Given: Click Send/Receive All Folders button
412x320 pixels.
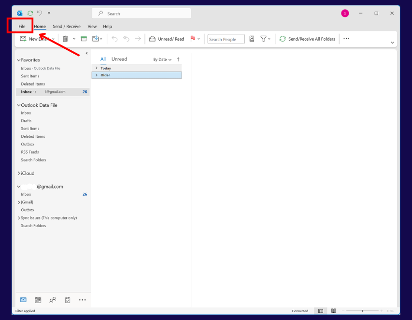Looking at the screenshot, I should coord(307,39).
